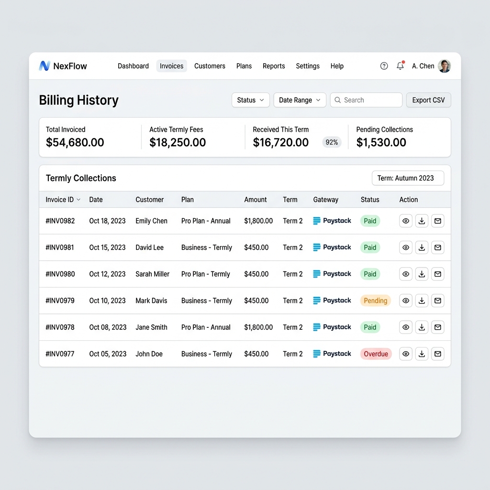This screenshot has height=490, width=490.
Task: Click Billing History page title
Action: 79,100
